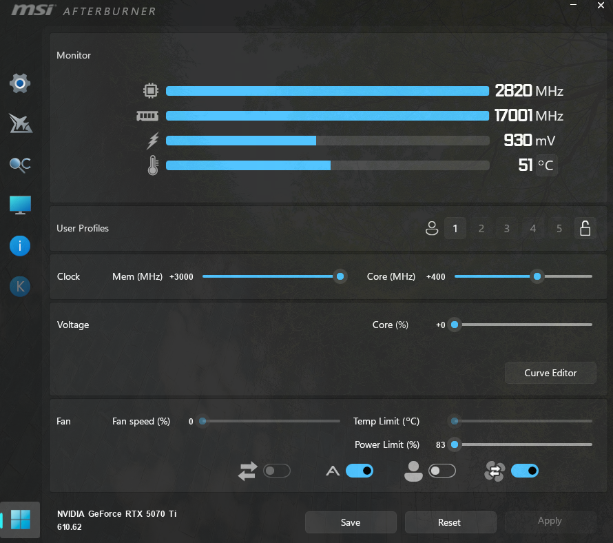Click the Temp Limit (°C) slider handle

(x=455, y=421)
